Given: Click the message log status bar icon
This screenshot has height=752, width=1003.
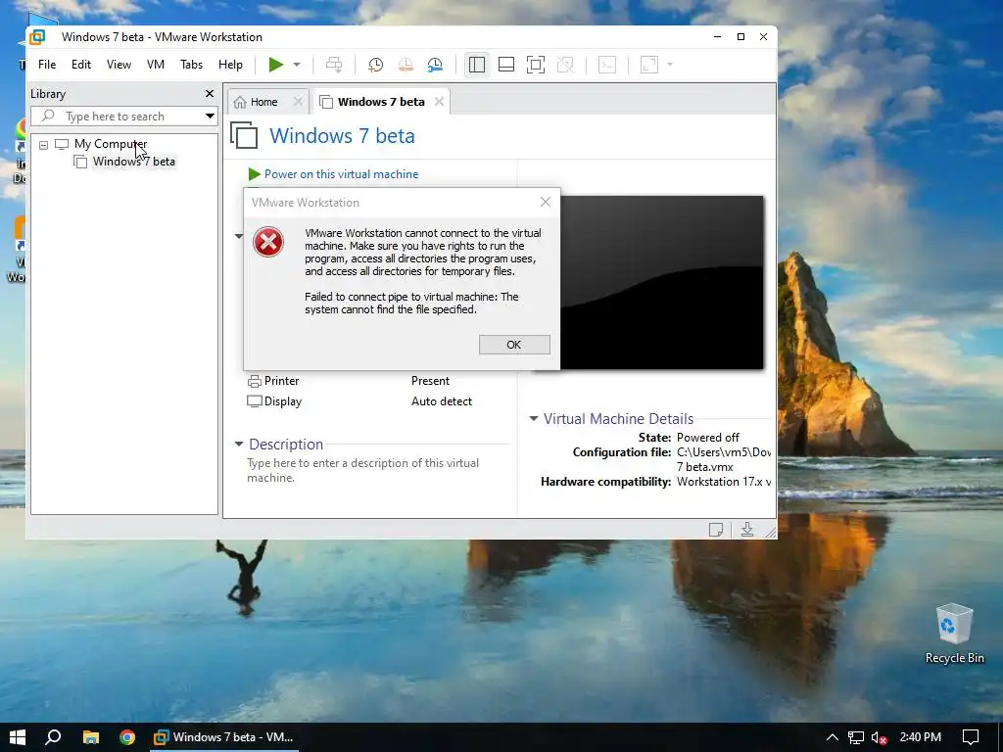Looking at the screenshot, I should tap(716, 530).
